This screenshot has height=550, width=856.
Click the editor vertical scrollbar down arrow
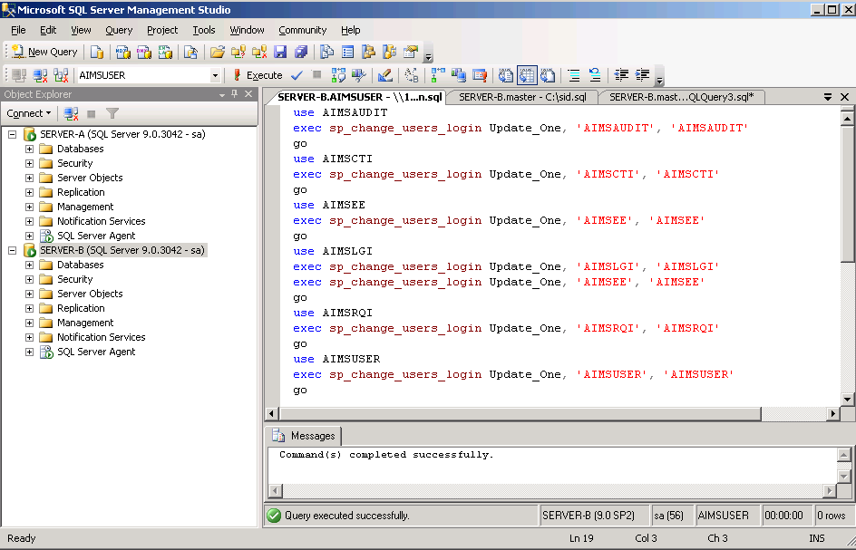(847, 400)
